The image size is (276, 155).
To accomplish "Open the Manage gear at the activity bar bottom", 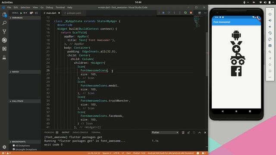I will click(4, 147).
